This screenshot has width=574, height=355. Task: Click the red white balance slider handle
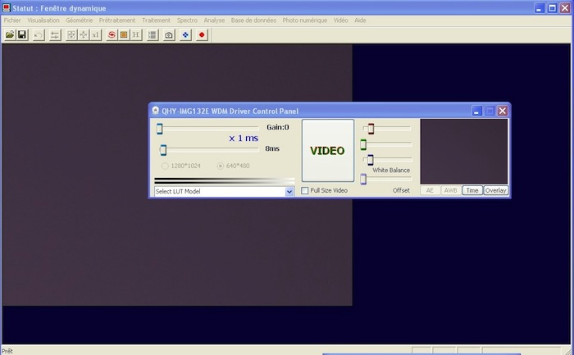coord(371,129)
